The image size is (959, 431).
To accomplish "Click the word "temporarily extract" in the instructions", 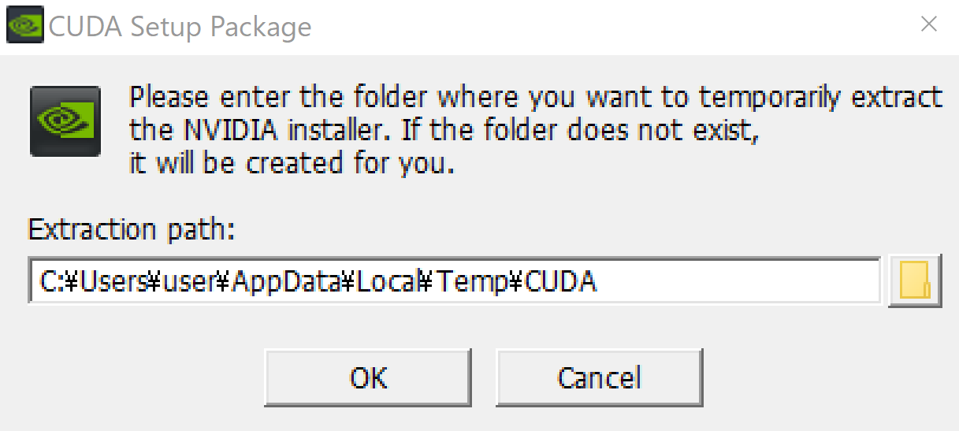I will click(x=820, y=98).
